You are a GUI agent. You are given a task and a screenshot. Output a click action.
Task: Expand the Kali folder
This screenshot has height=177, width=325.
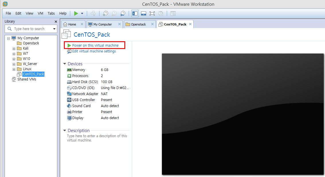coord(14,49)
